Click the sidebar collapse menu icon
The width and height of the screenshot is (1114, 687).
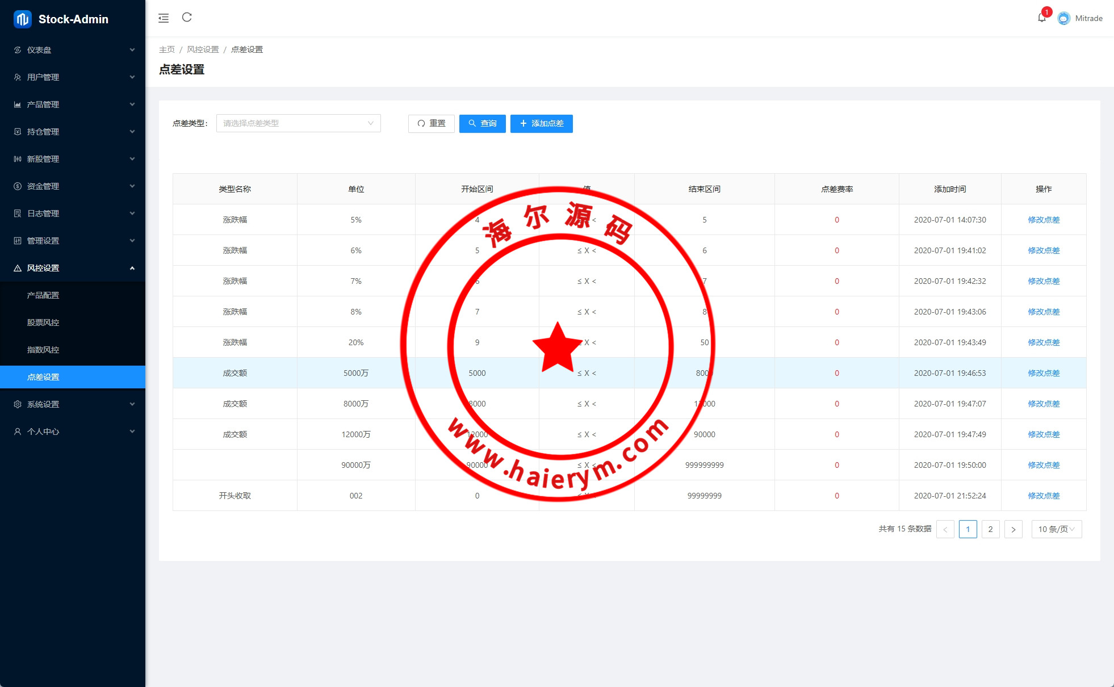(x=164, y=18)
